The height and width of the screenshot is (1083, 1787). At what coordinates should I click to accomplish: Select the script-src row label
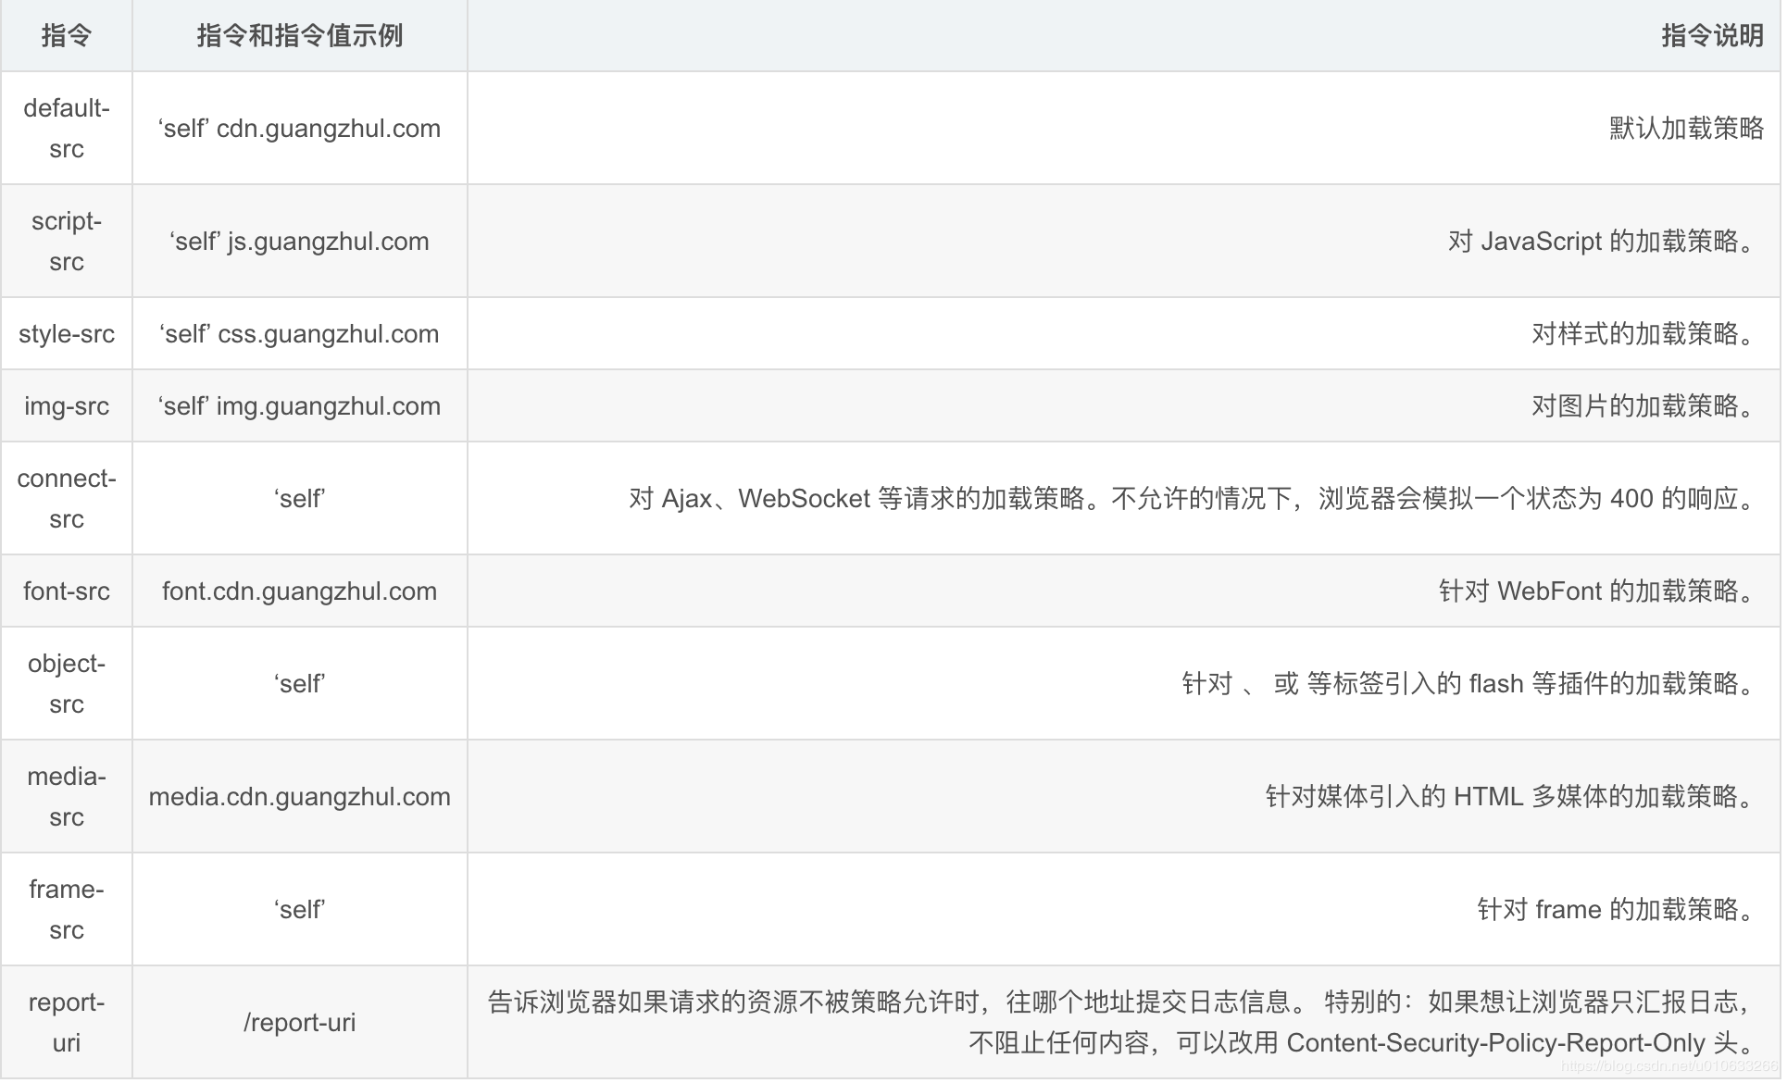click(x=66, y=241)
